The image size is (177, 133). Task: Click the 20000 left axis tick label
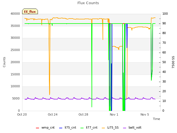click(x=15, y=62)
